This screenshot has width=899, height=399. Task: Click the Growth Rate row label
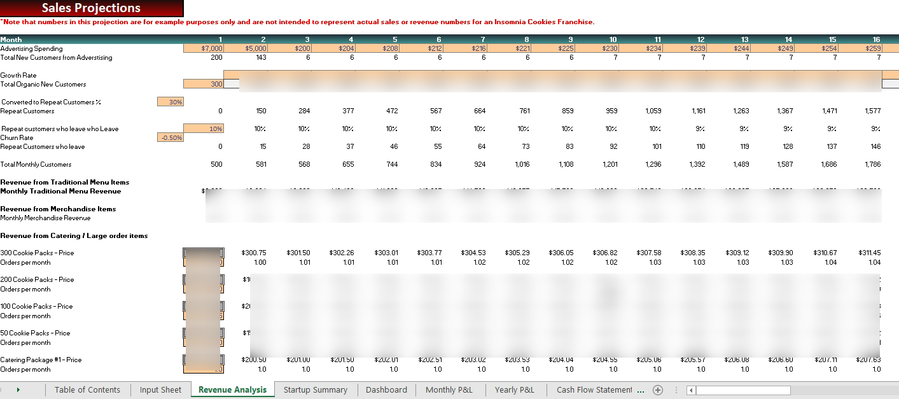coord(18,75)
